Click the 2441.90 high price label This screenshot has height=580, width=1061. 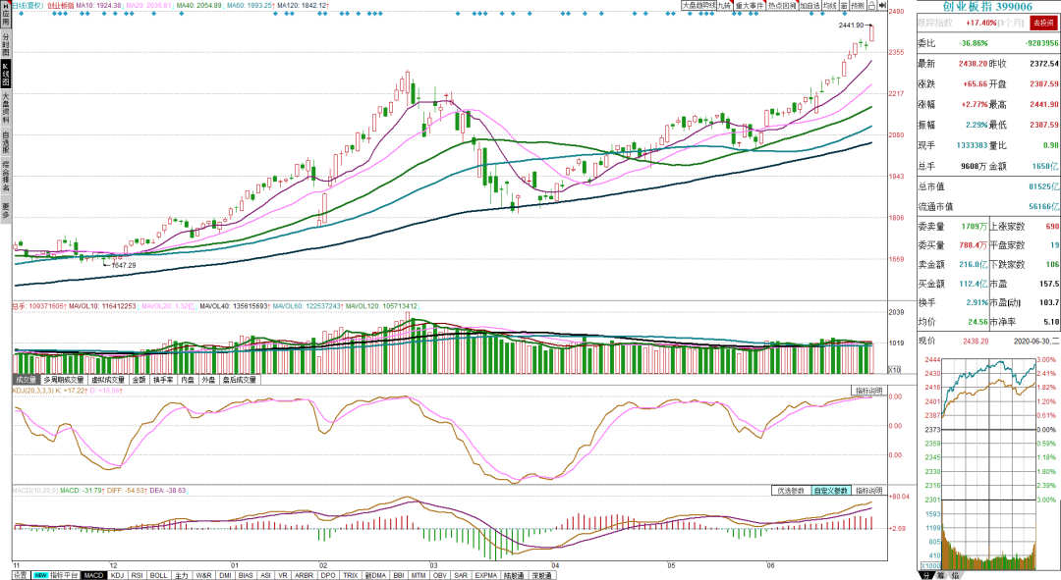[851, 25]
